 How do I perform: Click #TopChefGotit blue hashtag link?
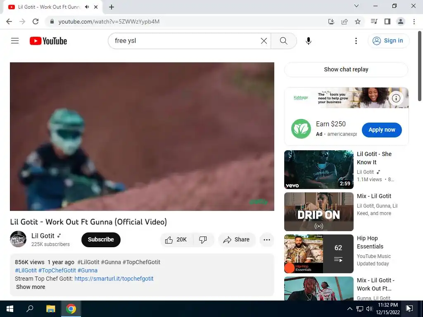(x=57, y=270)
